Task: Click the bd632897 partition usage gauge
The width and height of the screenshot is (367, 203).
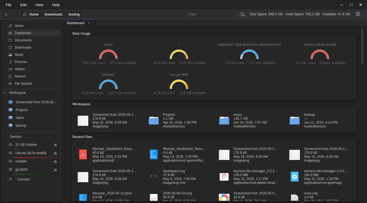Action: tap(249, 54)
